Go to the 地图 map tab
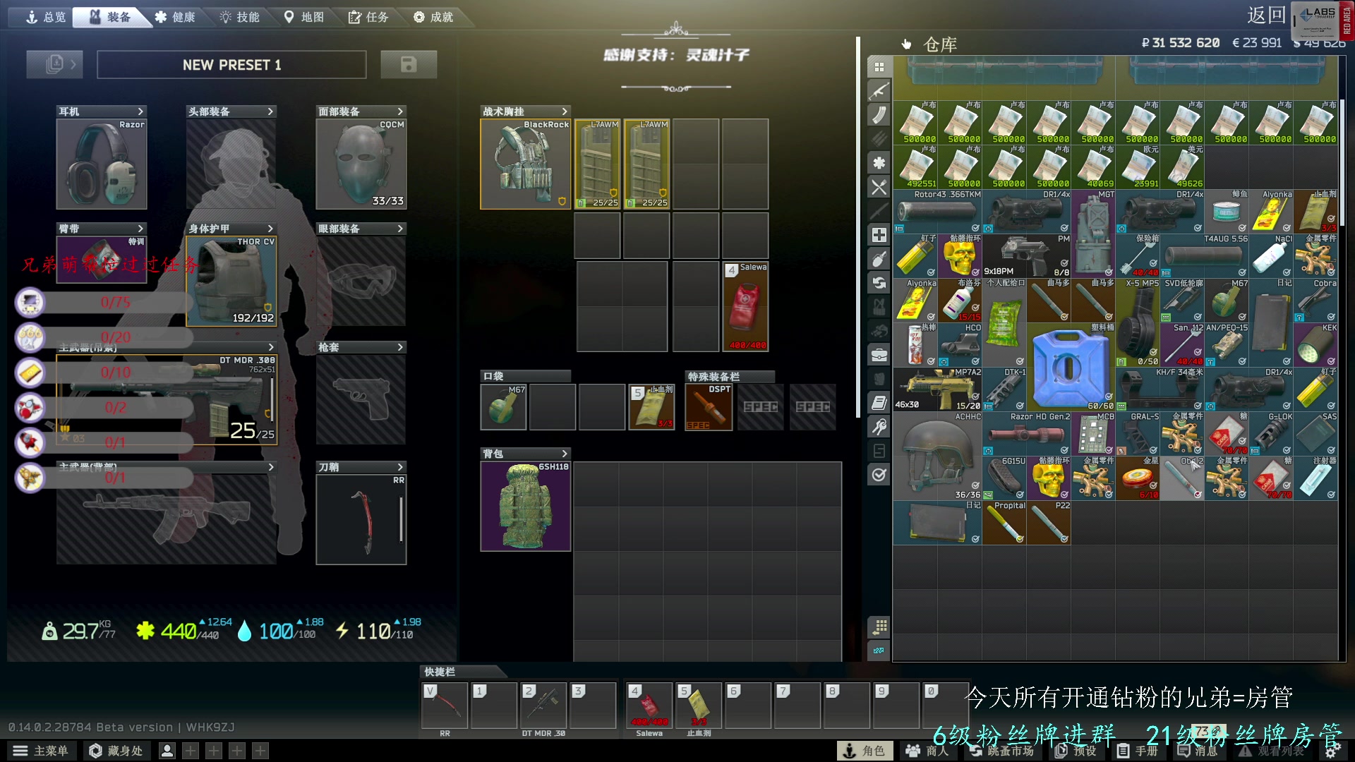Screen dimensions: 1355x762 coord(304,17)
